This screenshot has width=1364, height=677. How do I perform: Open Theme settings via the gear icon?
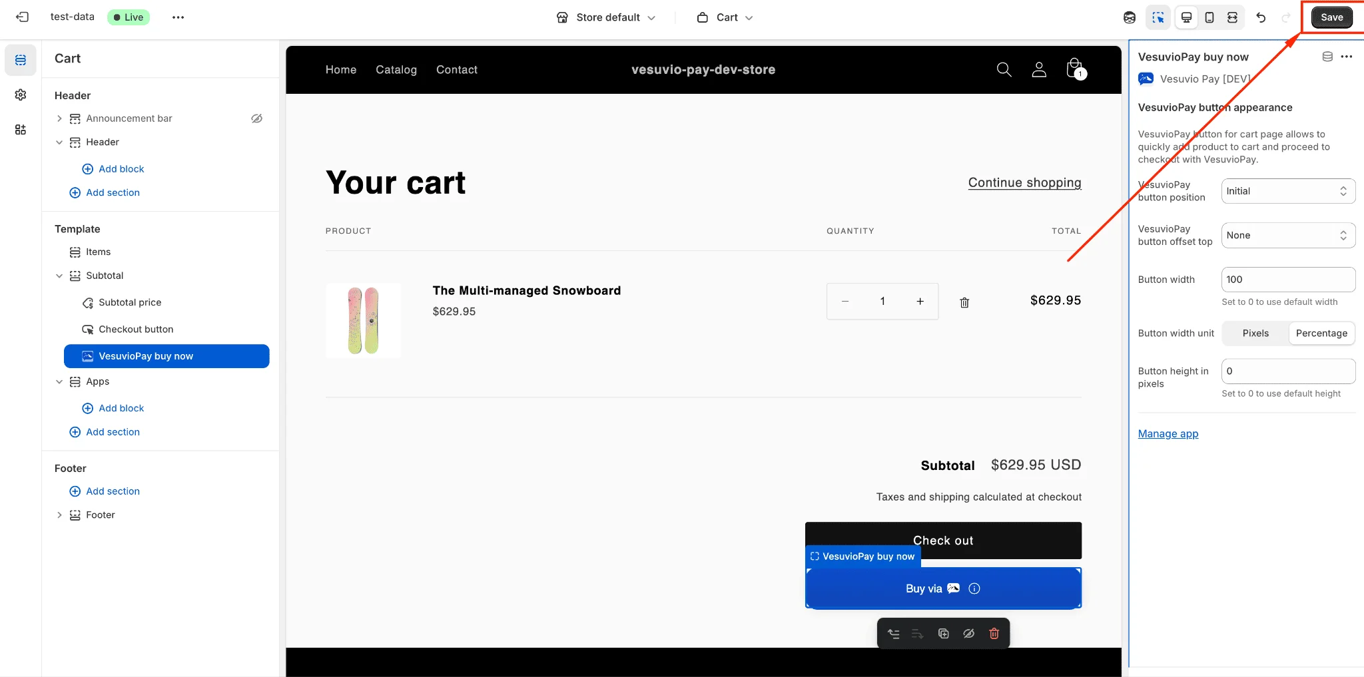(x=21, y=95)
